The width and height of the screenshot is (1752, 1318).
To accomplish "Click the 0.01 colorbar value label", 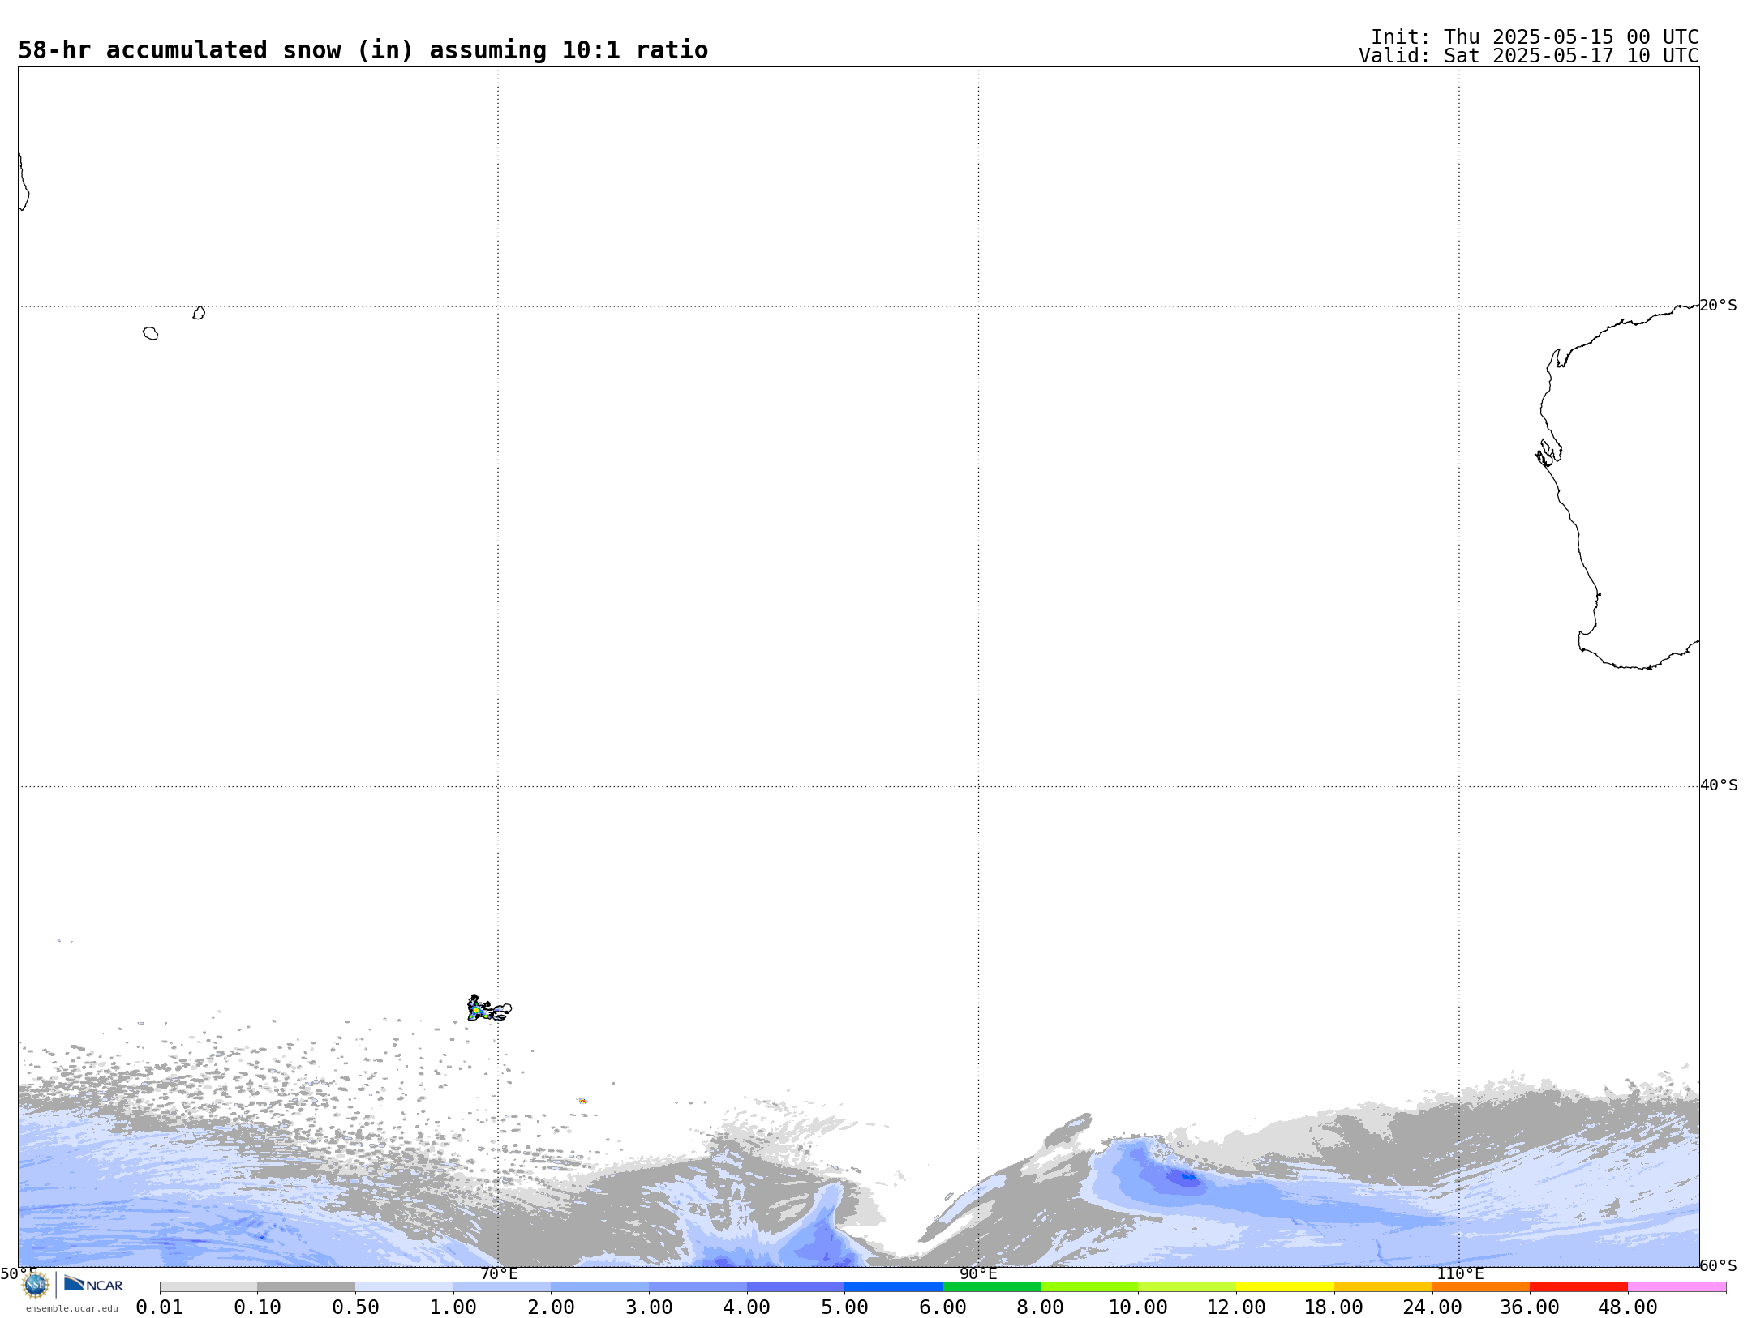I will 160,1307.
